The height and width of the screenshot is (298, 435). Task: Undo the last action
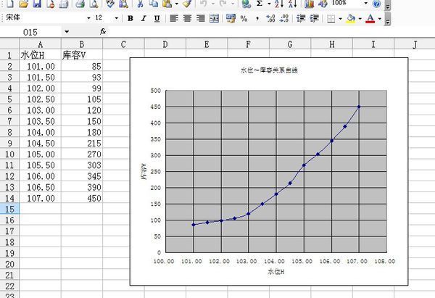point(203,4)
